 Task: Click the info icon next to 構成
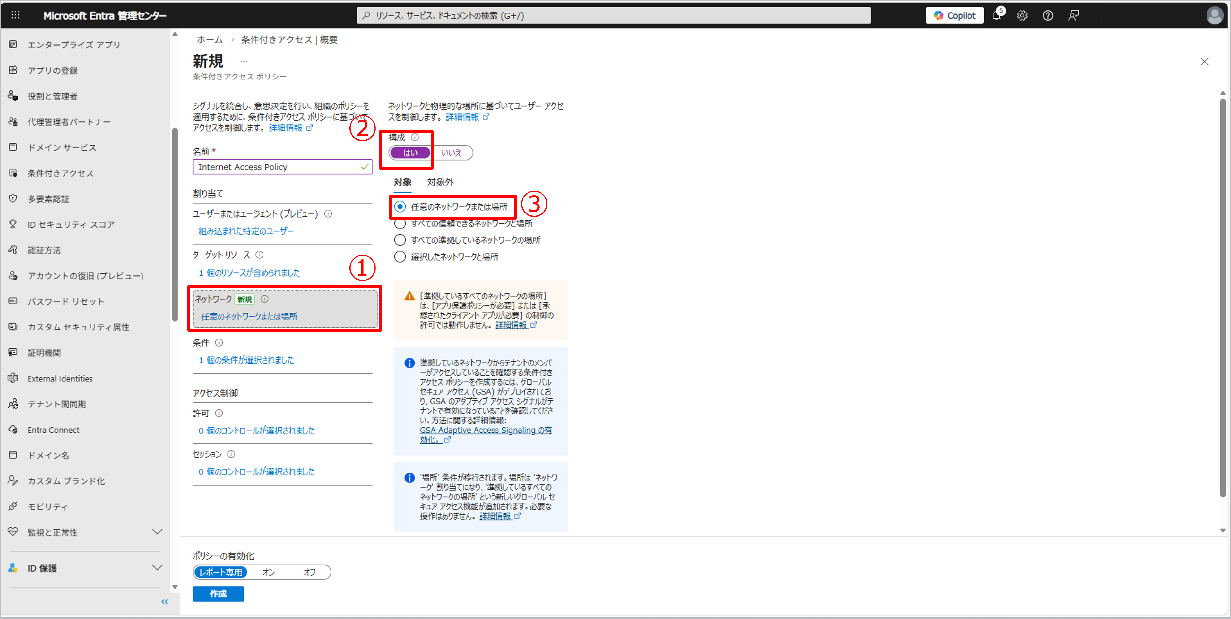point(415,138)
